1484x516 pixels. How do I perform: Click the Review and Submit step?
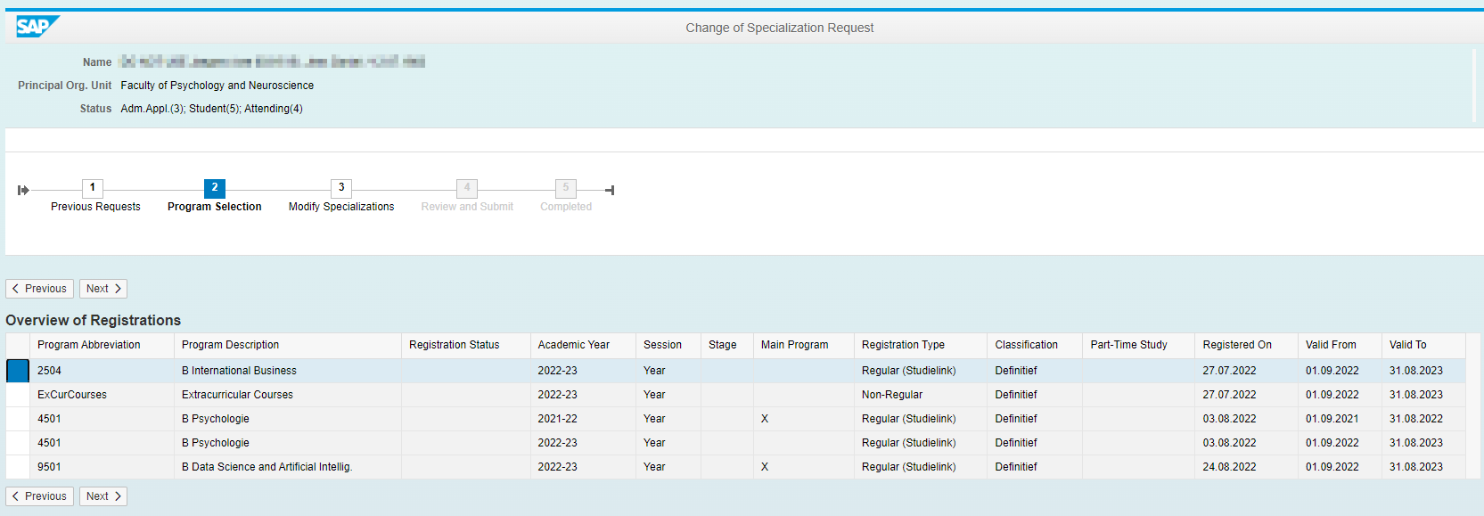pyautogui.click(x=467, y=188)
